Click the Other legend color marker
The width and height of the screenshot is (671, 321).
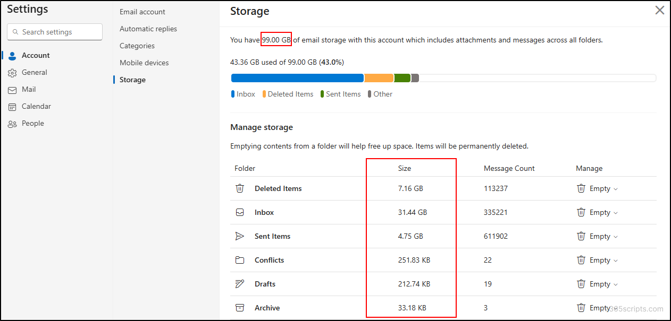tap(370, 94)
